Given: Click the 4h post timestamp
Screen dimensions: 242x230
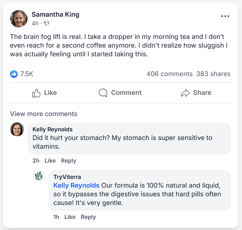Looking at the screenshot, I should [35, 23].
